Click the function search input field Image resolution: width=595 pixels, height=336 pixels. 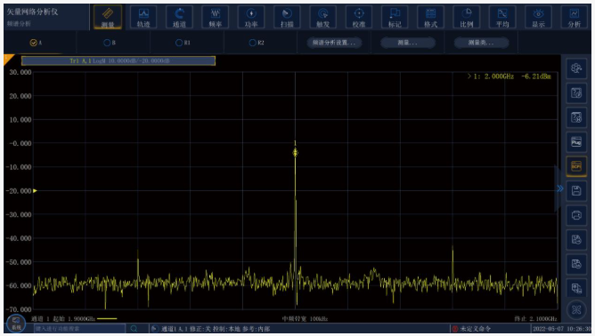(79, 328)
